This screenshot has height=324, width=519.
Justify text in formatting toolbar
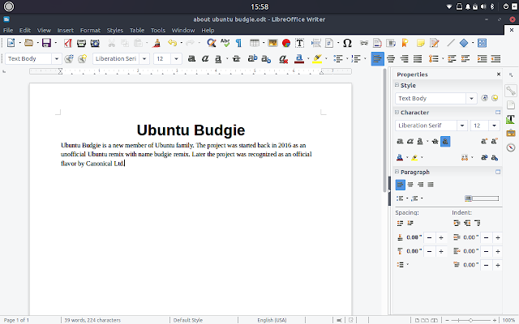coord(418,59)
